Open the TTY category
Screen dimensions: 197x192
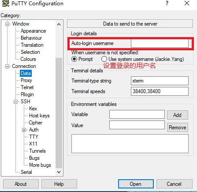point(33,137)
